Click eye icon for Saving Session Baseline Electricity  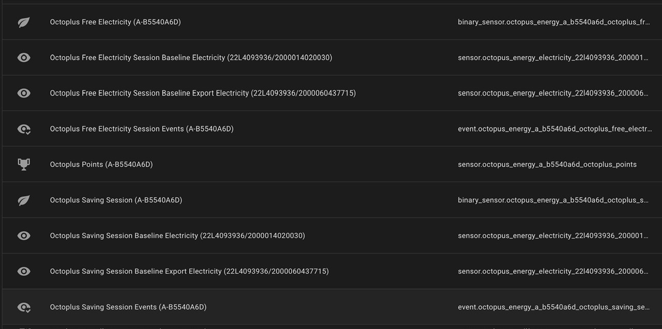coord(24,236)
